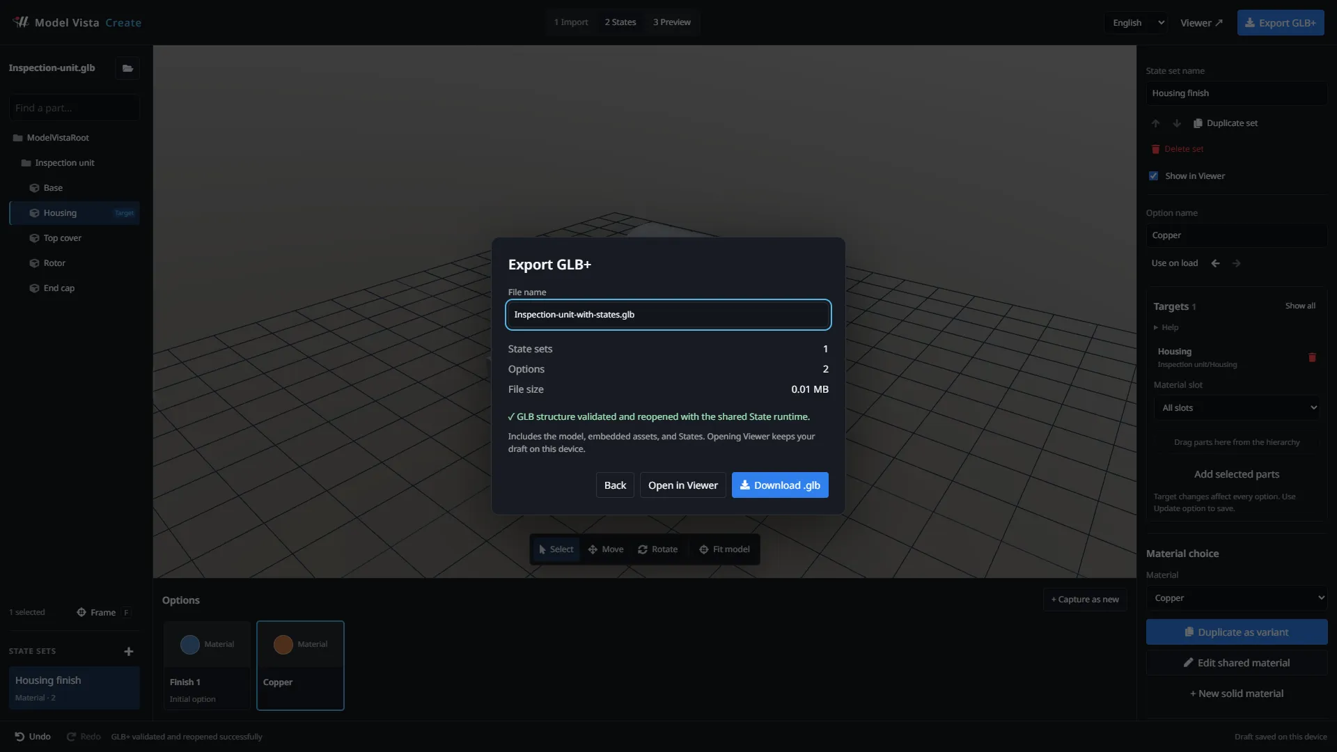The height and width of the screenshot is (752, 1337).
Task: Move the option right with the forward arrow
Action: (1237, 263)
